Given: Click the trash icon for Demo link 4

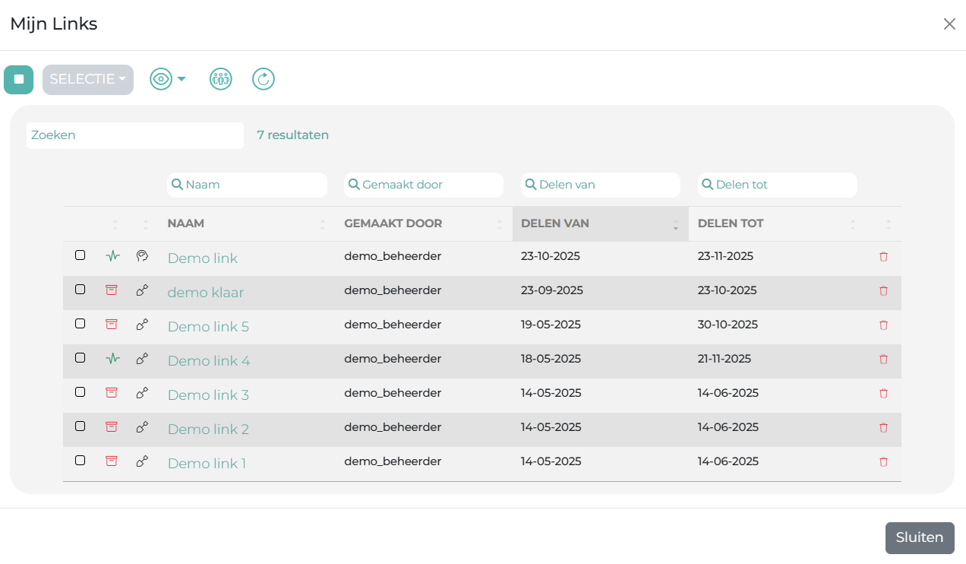Looking at the screenshot, I should 883,360.
